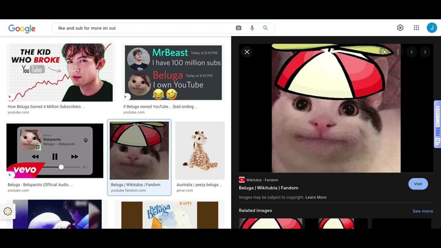441x248 pixels.
Task: Close the image preview panel
Action: 247,52
